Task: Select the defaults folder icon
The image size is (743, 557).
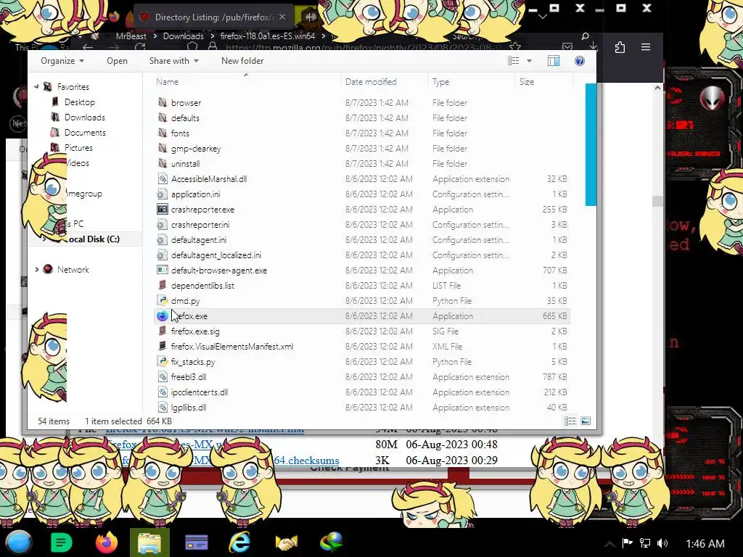Action: (163, 117)
